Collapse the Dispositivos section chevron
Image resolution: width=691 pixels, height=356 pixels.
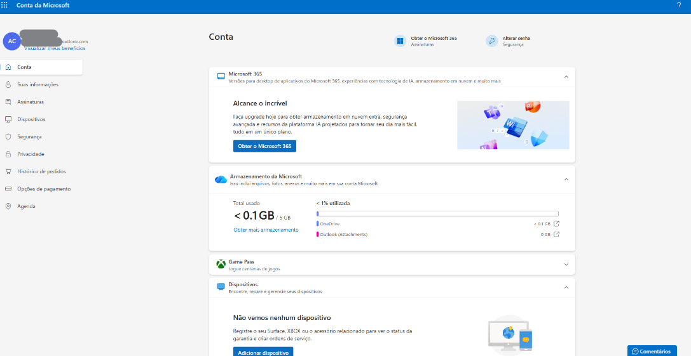[566, 287]
